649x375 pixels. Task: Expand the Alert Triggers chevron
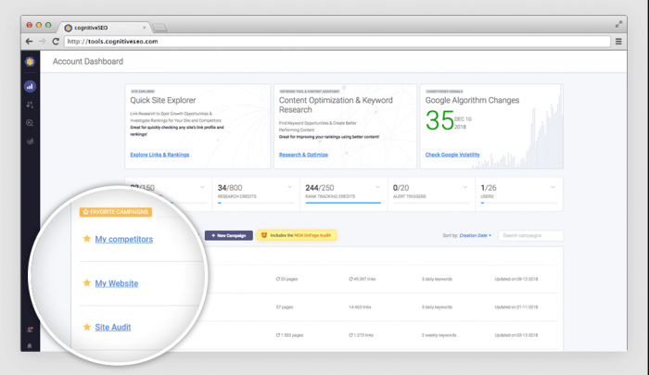coord(465,187)
